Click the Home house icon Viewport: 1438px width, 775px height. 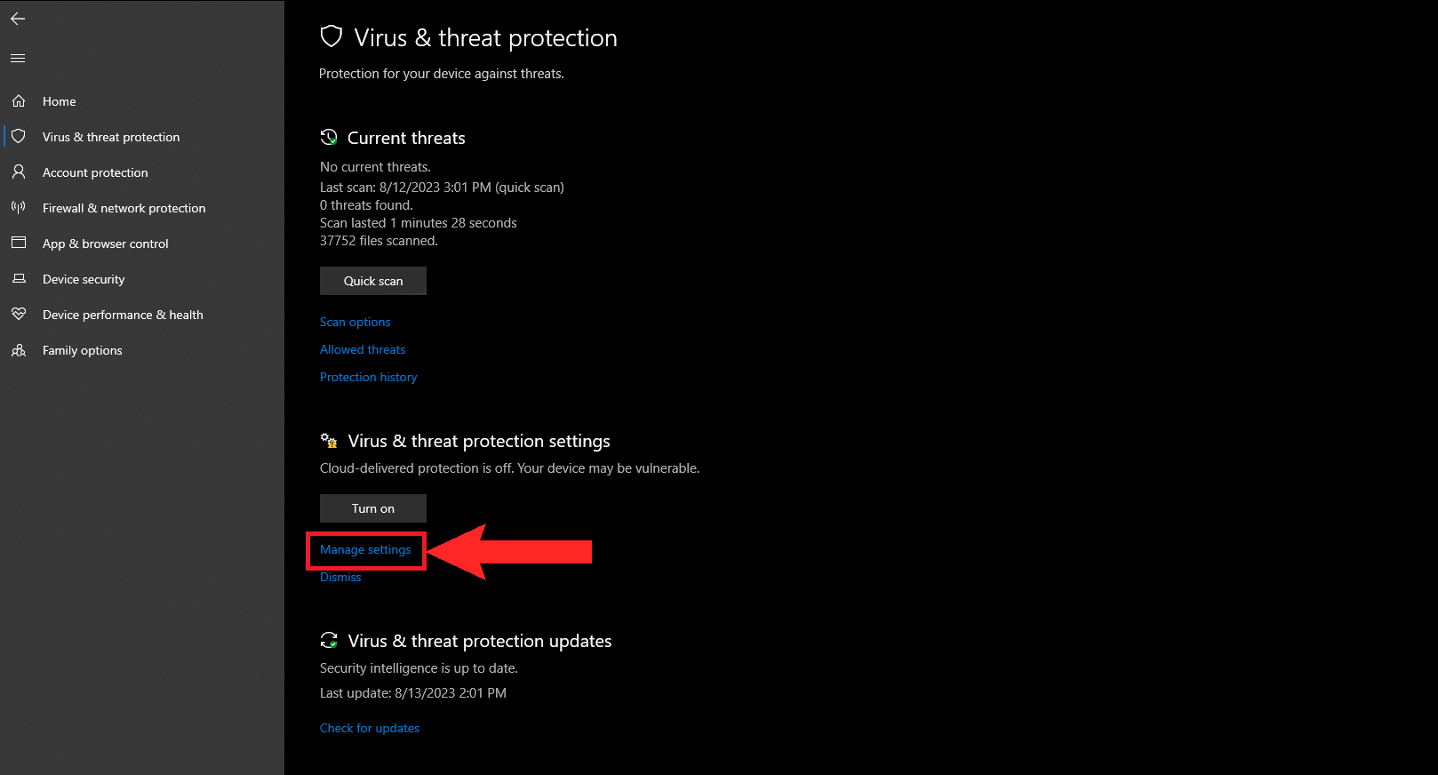point(19,101)
